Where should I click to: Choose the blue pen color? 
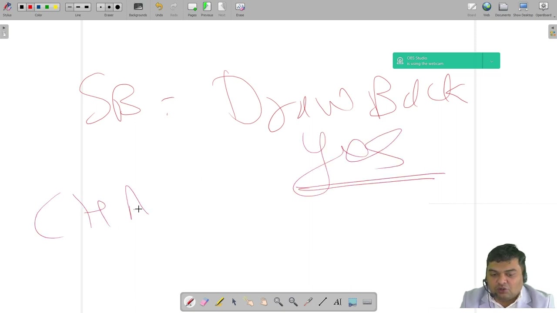[38, 7]
